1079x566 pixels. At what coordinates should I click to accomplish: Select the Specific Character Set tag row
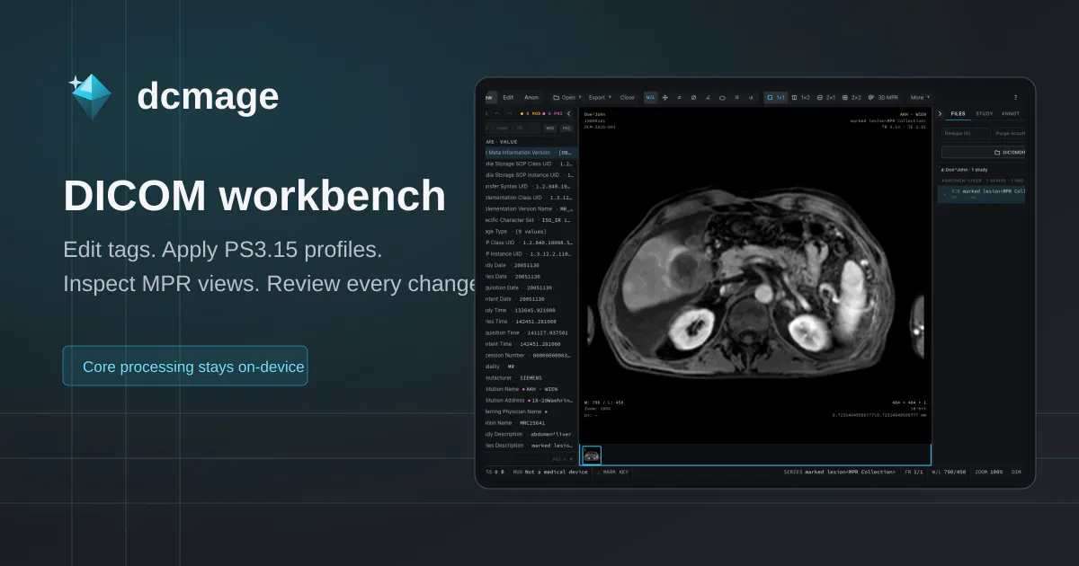click(531, 220)
